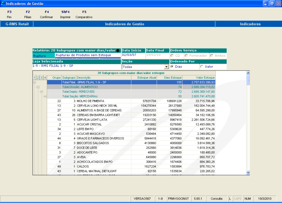Open the Relatório dropdown arrow

(118, 50)
